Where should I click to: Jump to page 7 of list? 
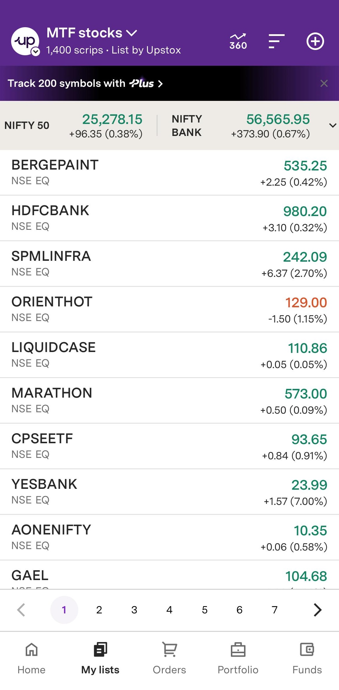click(274, 610)
